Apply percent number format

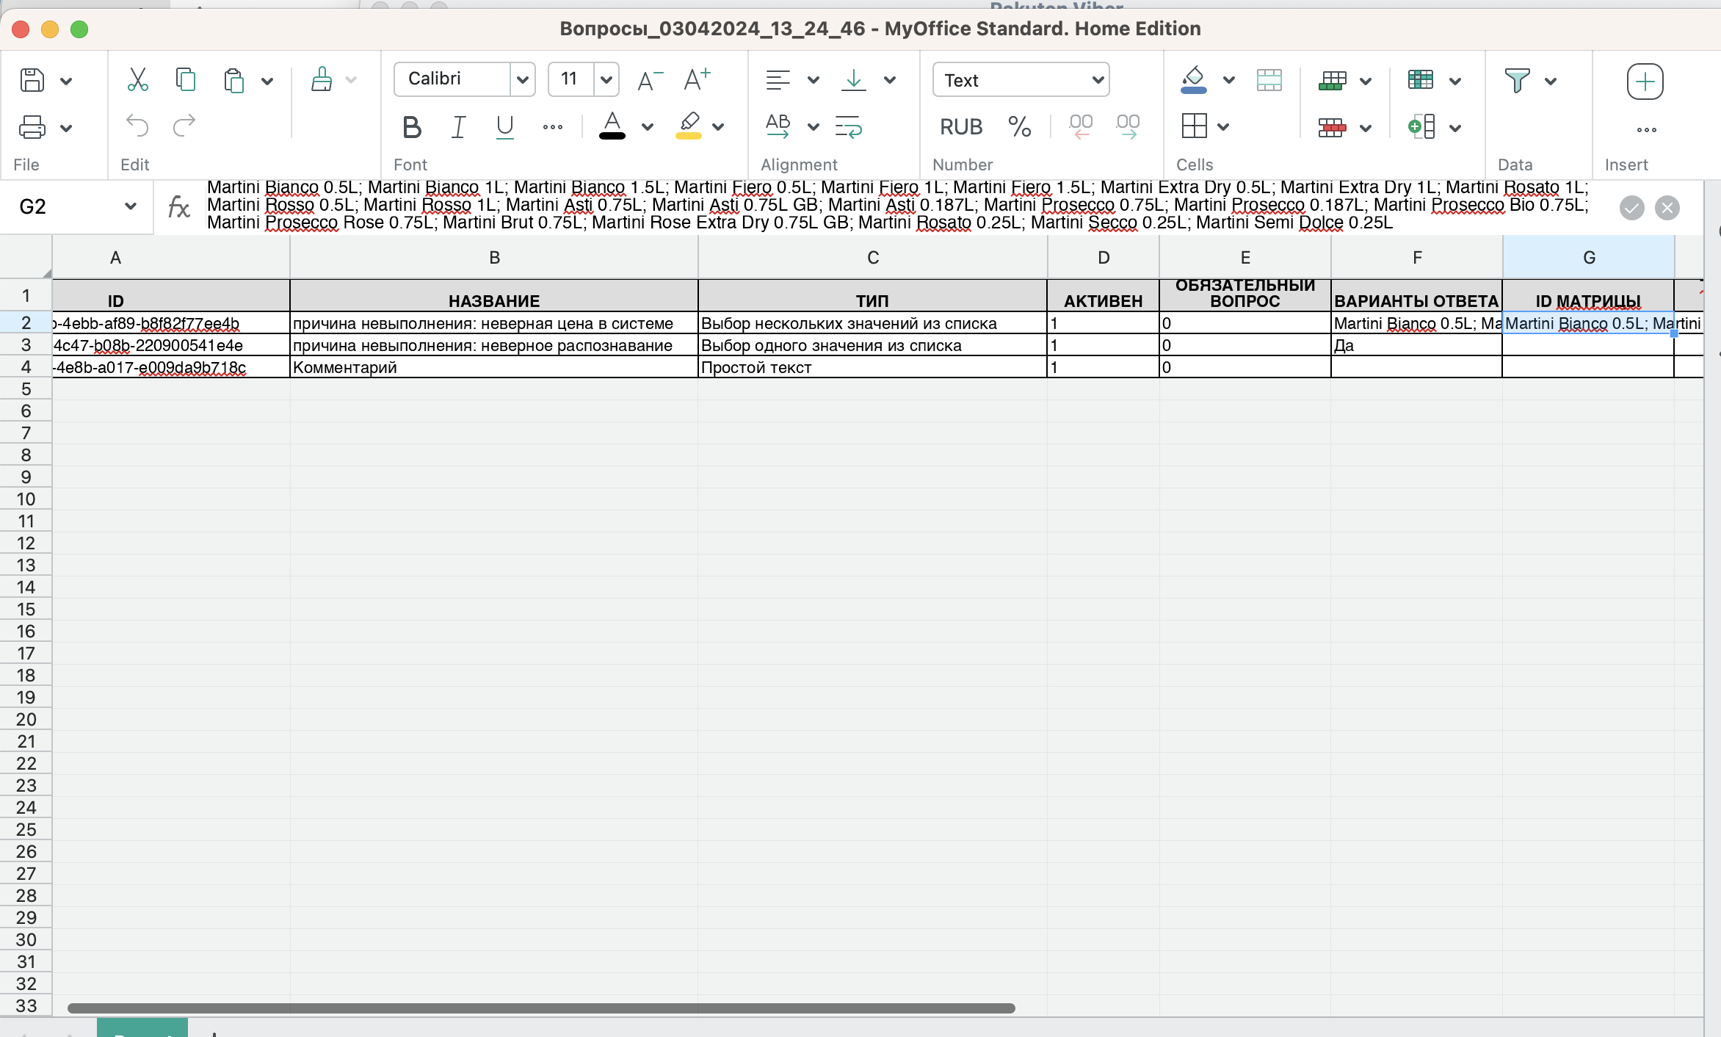tap(1020, 127)
